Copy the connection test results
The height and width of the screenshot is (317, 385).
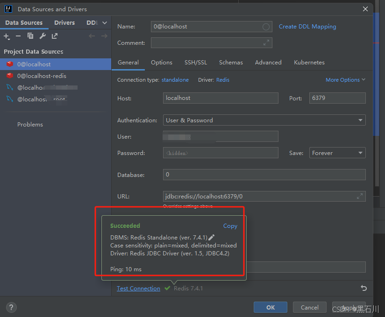pos(230,225)
